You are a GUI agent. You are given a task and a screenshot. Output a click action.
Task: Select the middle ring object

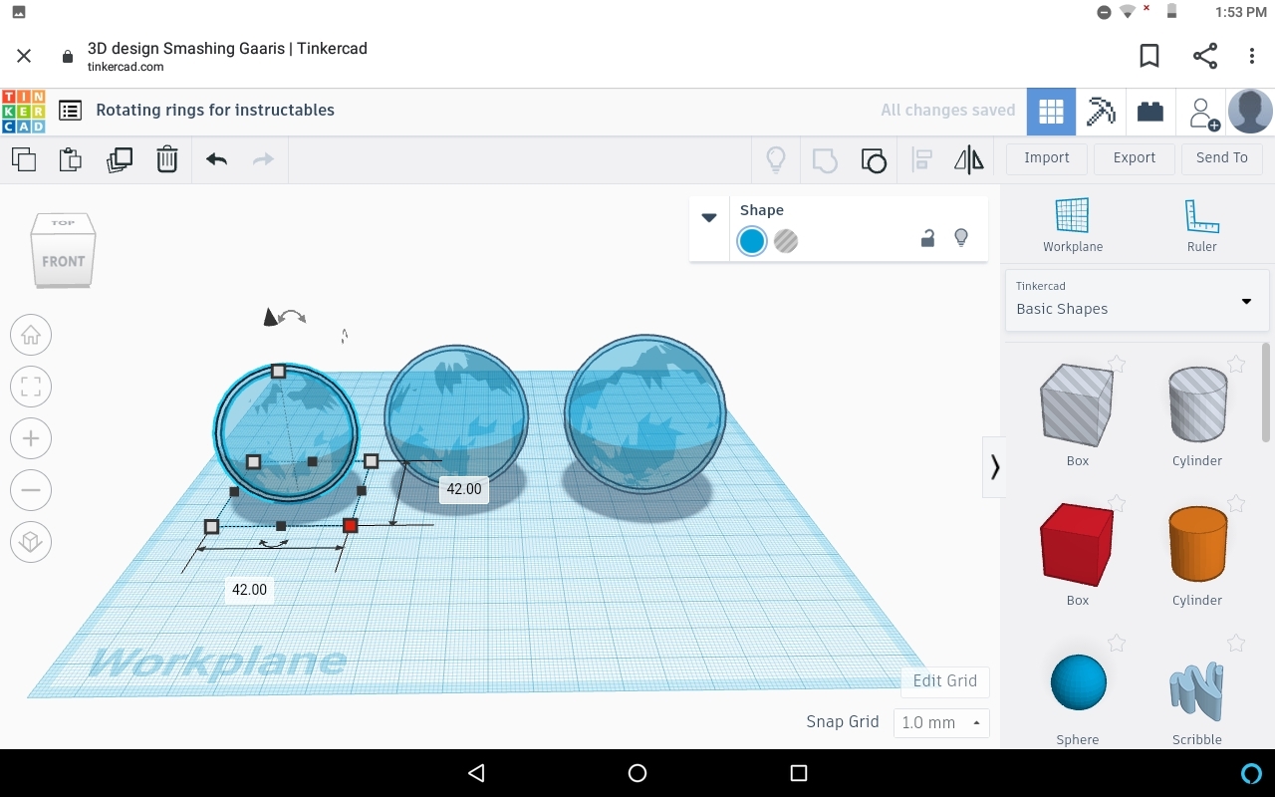(x=456, y=415)
